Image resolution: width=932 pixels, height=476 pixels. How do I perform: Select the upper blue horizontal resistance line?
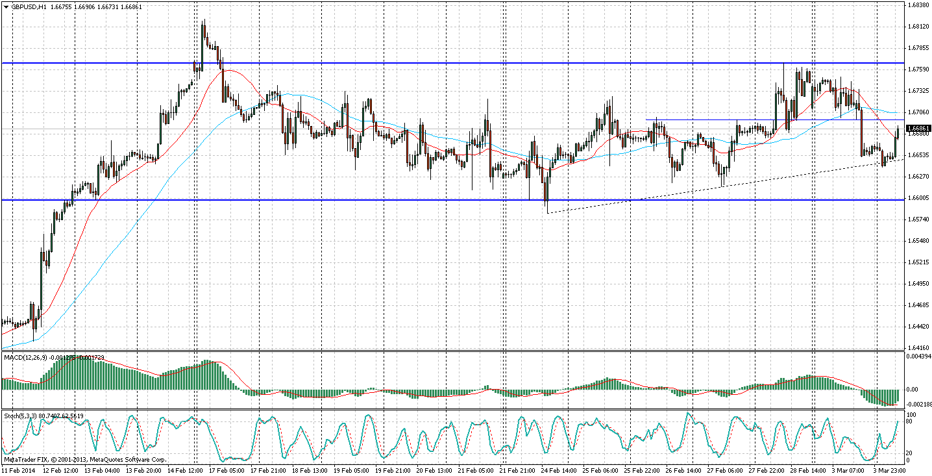(389, 63)
